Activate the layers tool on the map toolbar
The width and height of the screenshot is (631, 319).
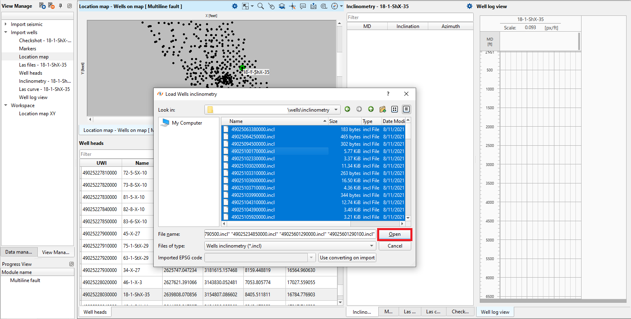[x=282, y=6]
